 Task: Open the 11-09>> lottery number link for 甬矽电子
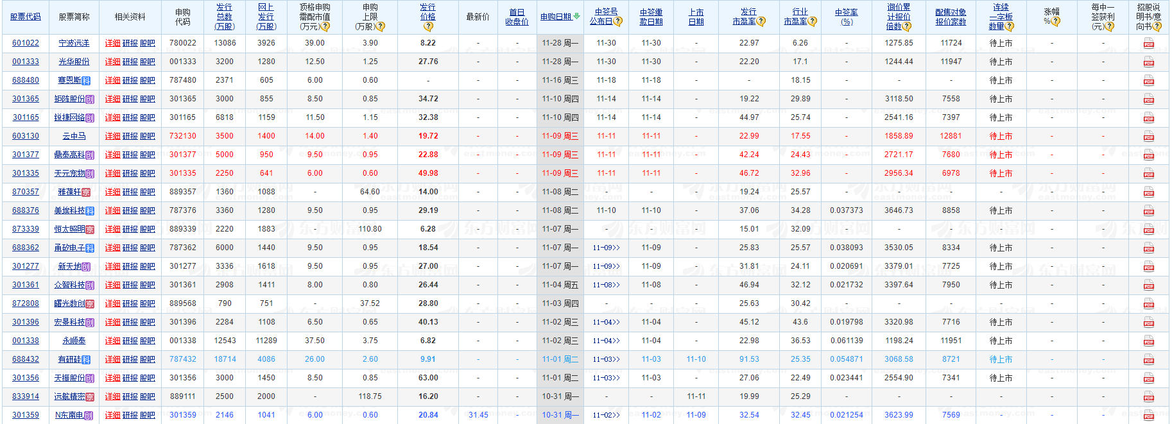click(606, 248)
